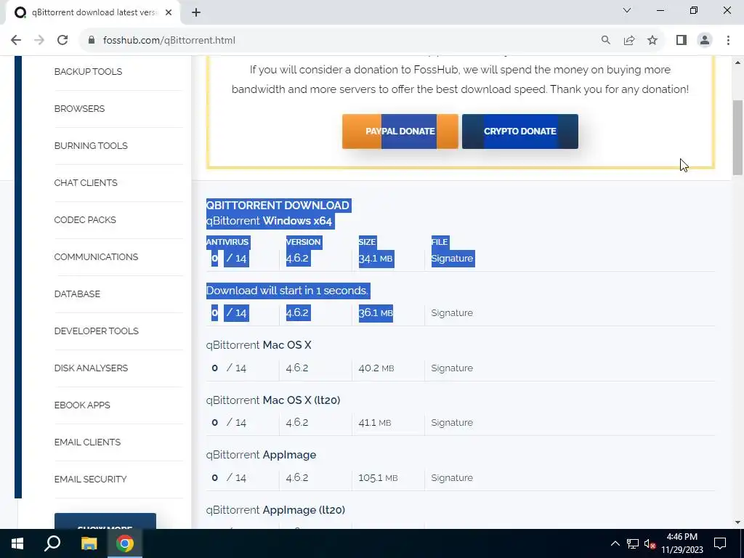The image size is (744, 558).
Task: Click the 40.2 MB size value
Action: 376,368
